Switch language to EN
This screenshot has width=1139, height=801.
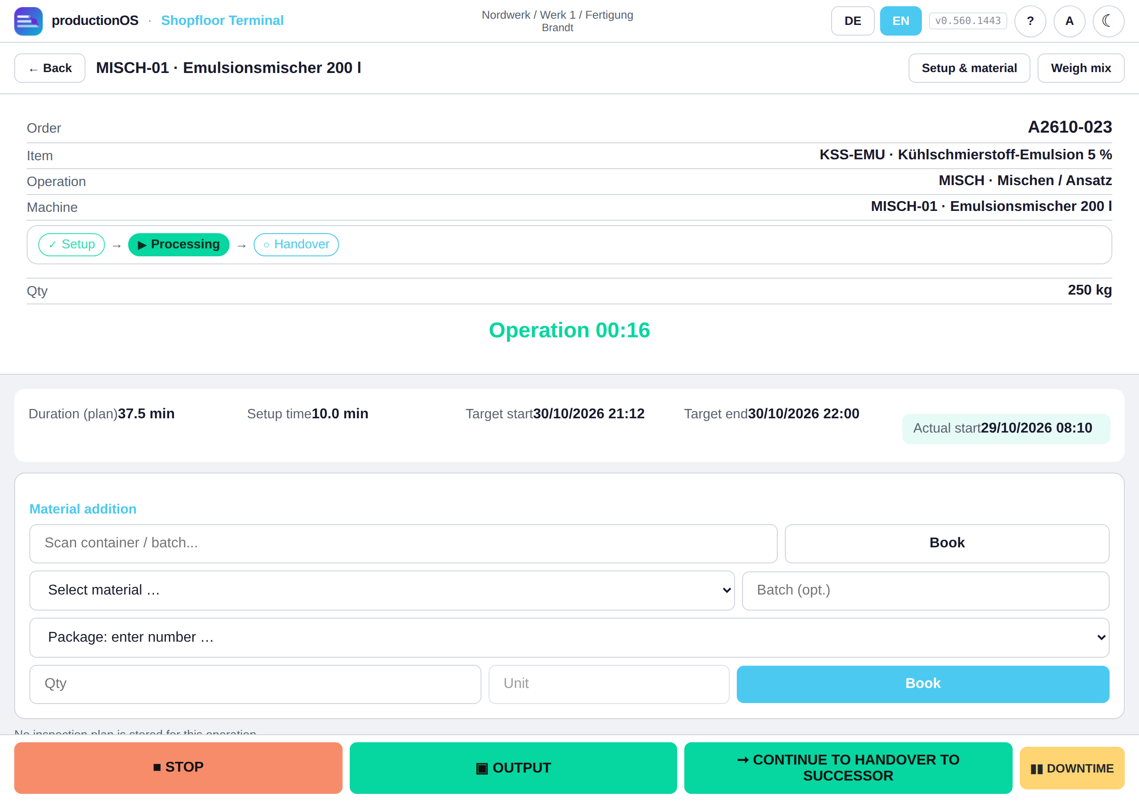point(901,21)
